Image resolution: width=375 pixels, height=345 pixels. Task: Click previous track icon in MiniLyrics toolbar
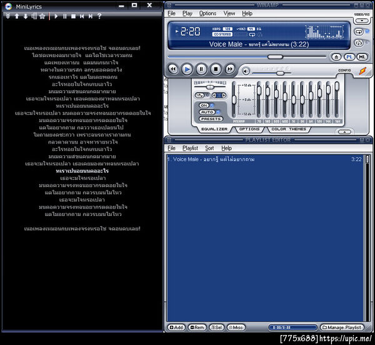pos(82,16)
